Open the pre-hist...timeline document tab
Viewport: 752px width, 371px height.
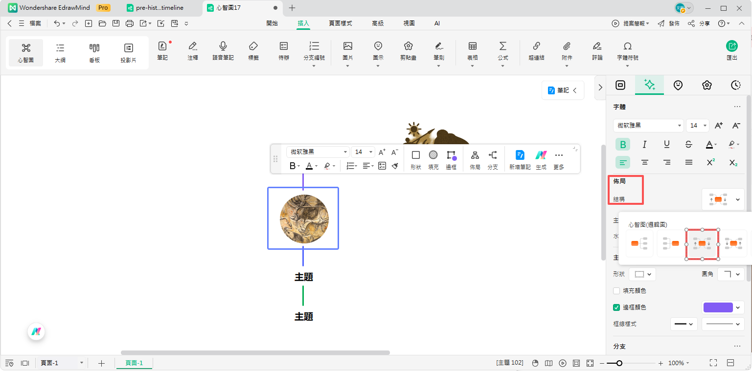pos(159,8)
